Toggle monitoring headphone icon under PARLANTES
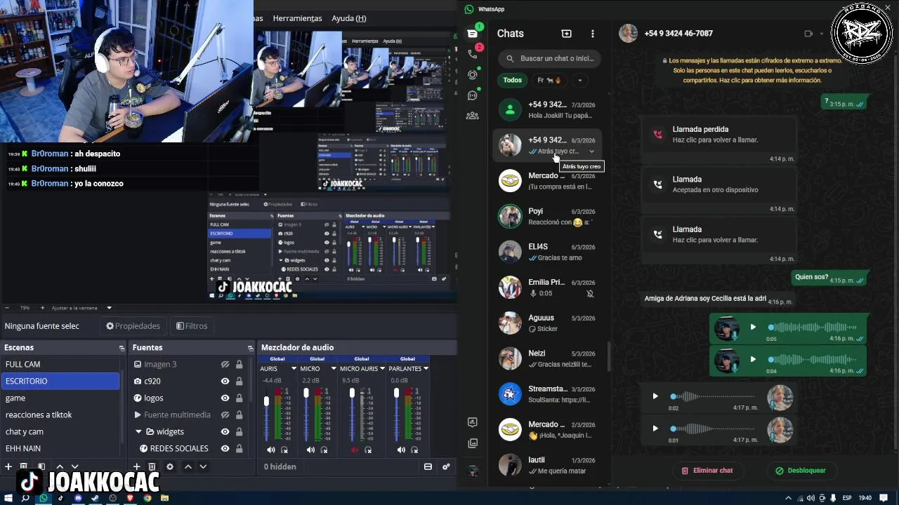The height and width of the screenshot is (505, 899). click(x=414, y=450)
